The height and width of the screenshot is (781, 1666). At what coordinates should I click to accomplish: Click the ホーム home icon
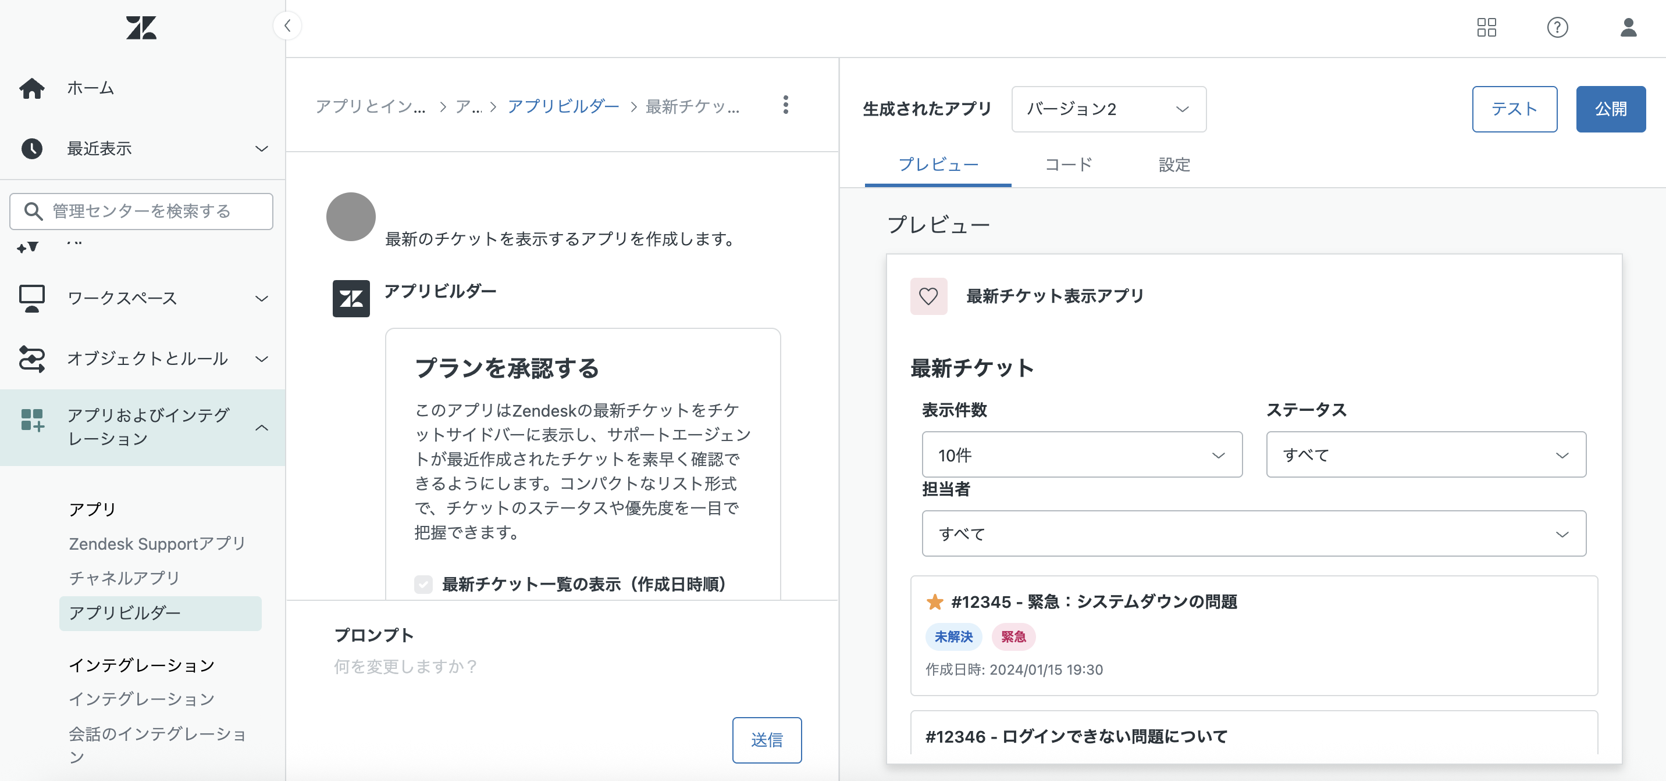click(x=31, y=88)
